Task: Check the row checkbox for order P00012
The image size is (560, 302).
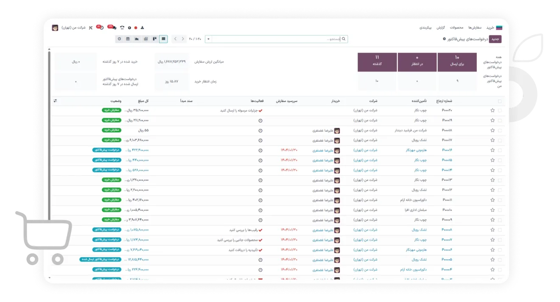Action: tap(500, 190)
